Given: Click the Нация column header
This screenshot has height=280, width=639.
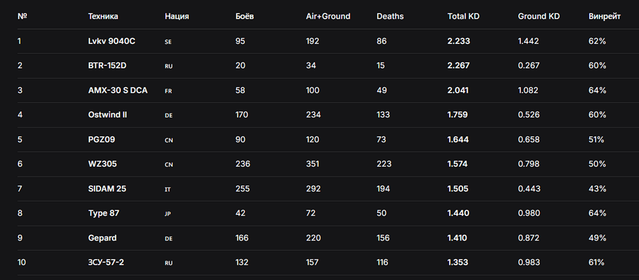Looking at the screenshot, I should click(x=177, y=17).
